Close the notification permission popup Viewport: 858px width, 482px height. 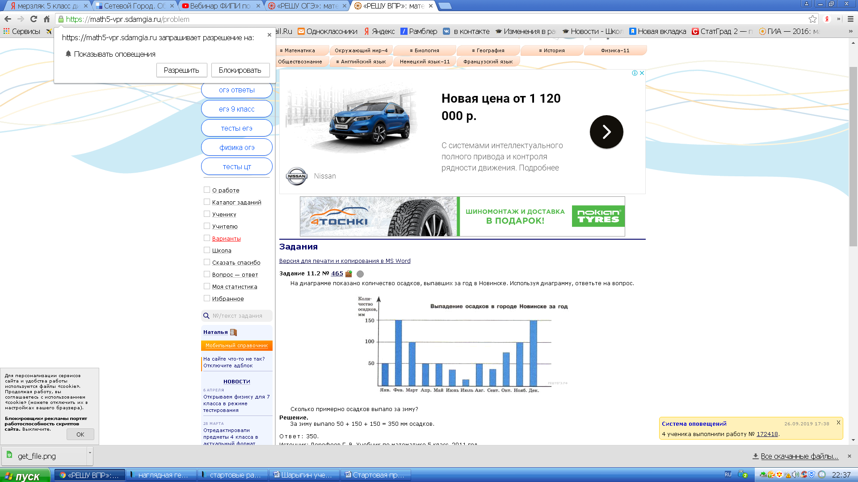pos(269,34)
